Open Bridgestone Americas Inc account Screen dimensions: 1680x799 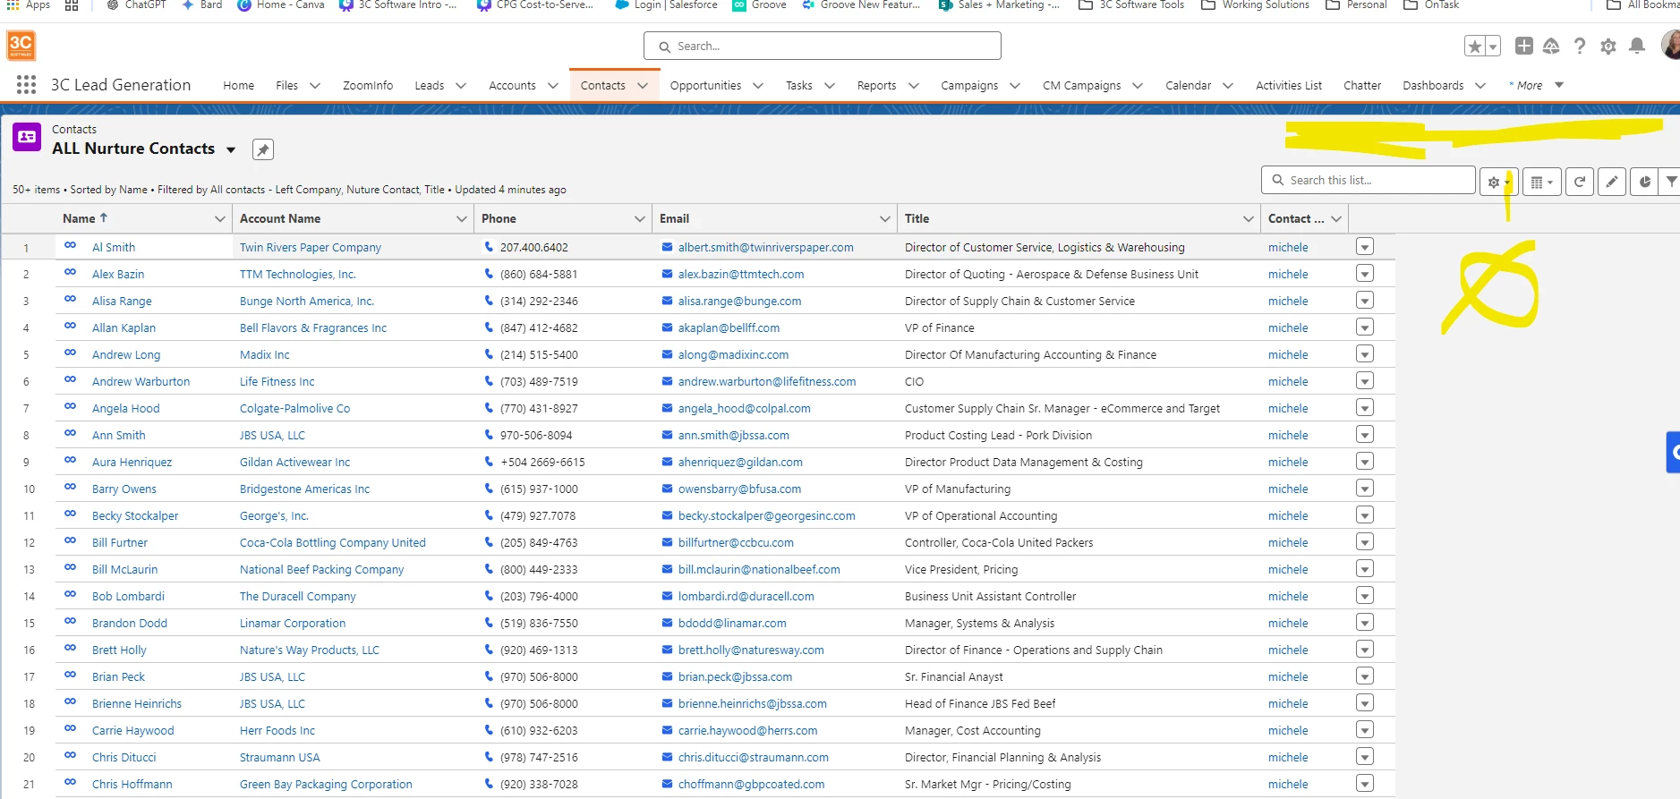click(304, 489)
